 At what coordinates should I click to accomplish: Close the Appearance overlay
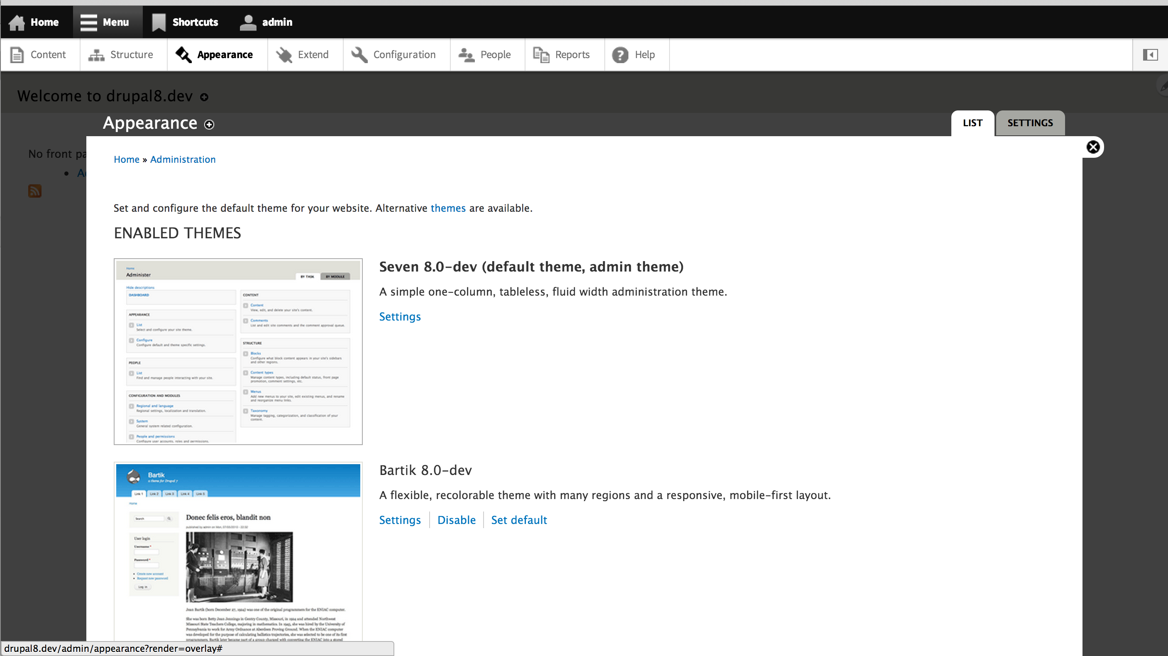[1093, 147]
